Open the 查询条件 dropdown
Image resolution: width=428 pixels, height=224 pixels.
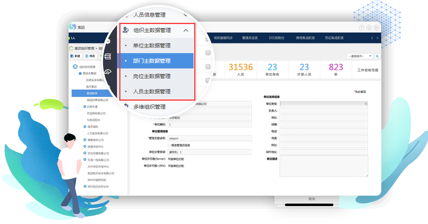click(x=360, y=56)
